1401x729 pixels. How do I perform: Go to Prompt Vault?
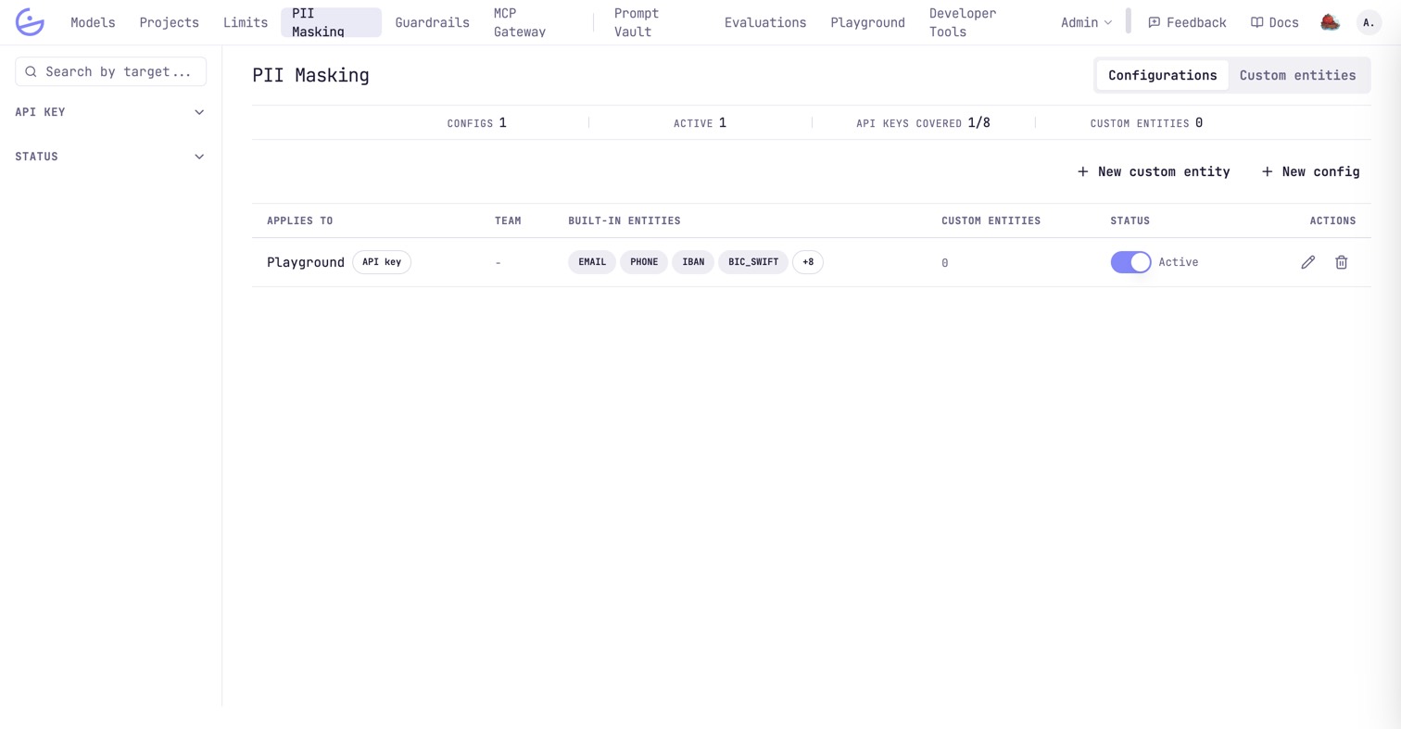[x=637, y=22]
